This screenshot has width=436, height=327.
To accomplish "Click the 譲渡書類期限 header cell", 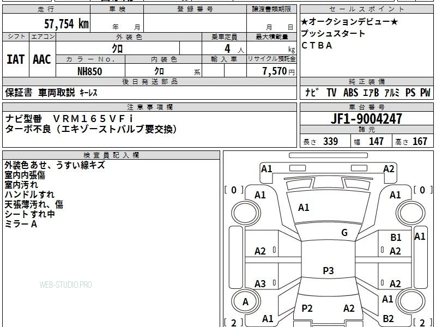I will 271,9.
